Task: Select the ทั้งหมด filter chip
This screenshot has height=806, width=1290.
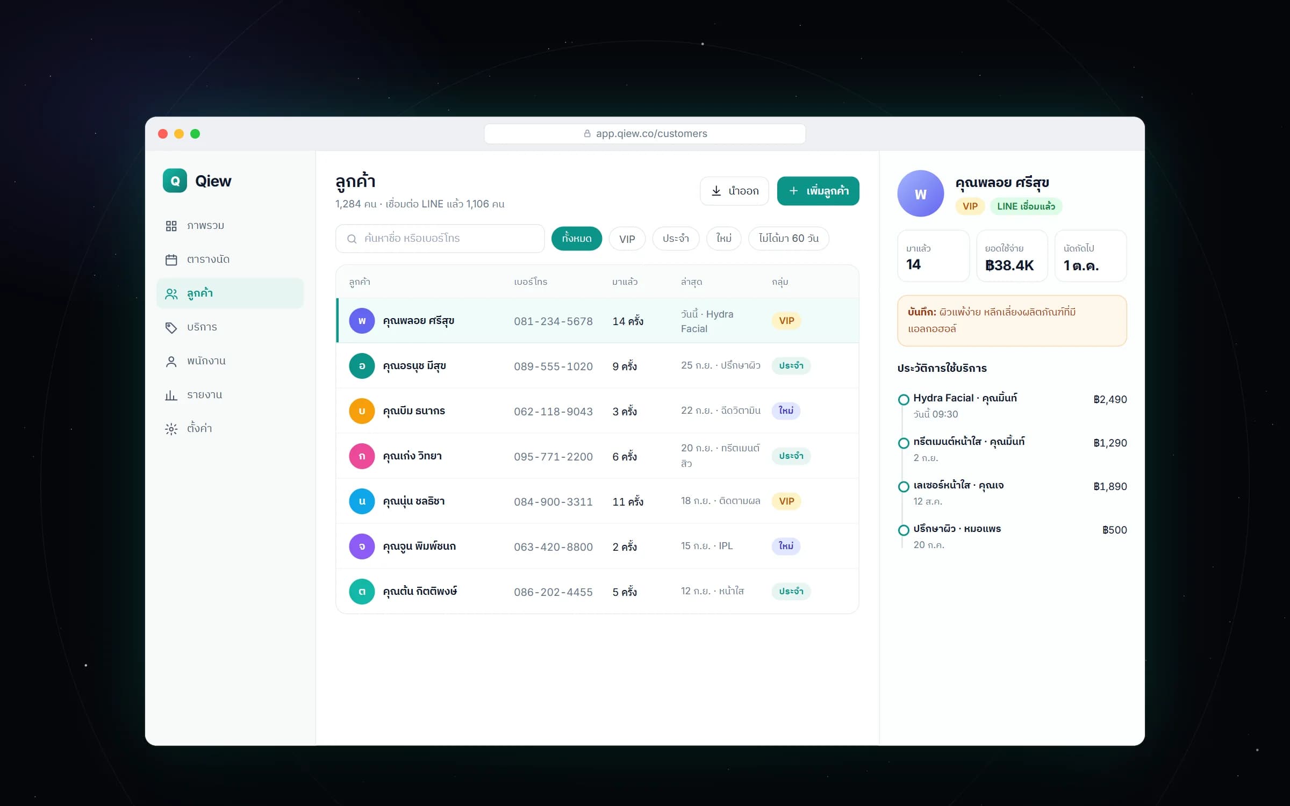Action: (577, 238)
